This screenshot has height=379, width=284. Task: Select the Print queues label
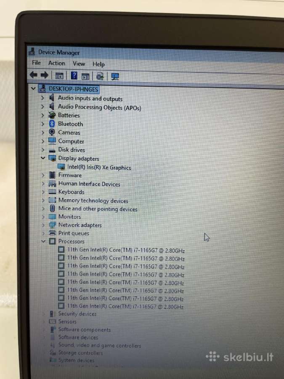(x=74, y=233)
